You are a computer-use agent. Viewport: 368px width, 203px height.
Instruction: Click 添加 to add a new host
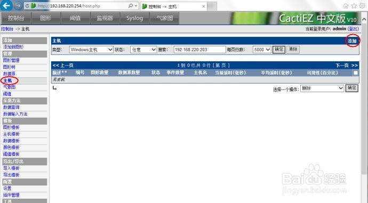click(352, 41)
